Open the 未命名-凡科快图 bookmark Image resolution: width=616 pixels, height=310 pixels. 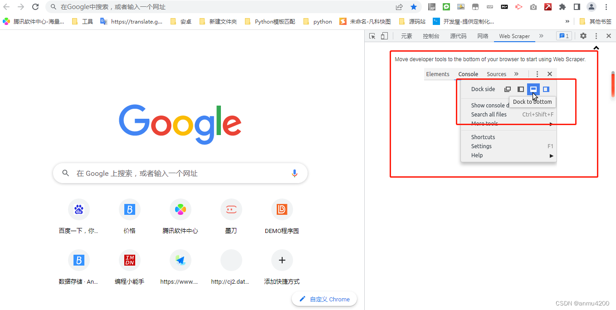365,21
